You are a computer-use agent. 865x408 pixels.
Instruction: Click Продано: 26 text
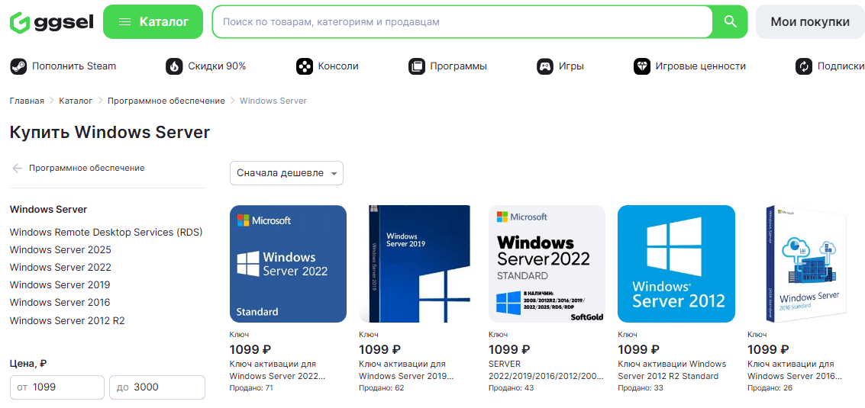point(770,388)
